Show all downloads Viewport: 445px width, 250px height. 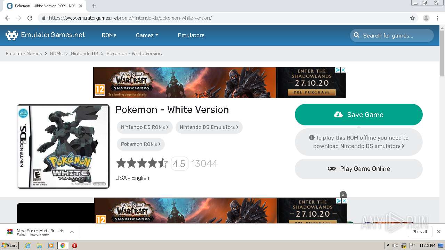[420, 232]
